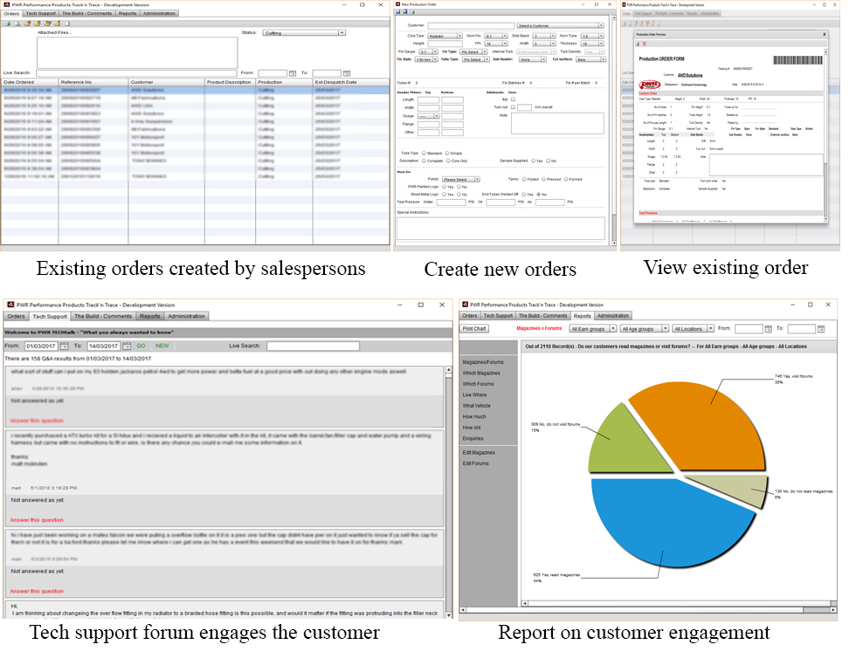The height and width of the screenshot is (672, 856).
Task: Open Administration tab in Reports window
Action: (613, 316)
